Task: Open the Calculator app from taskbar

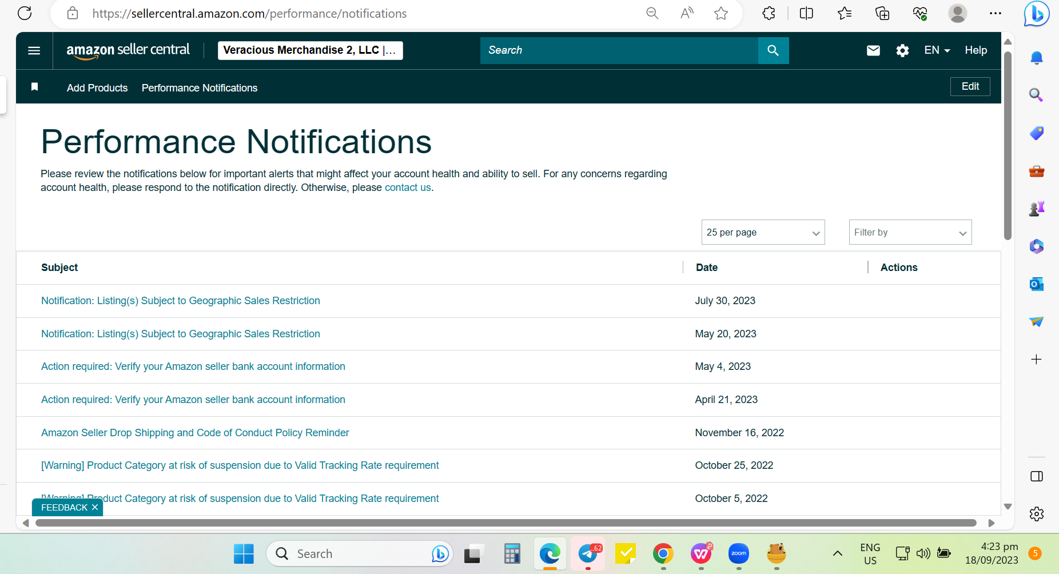Action: click(x=512, y=553)
